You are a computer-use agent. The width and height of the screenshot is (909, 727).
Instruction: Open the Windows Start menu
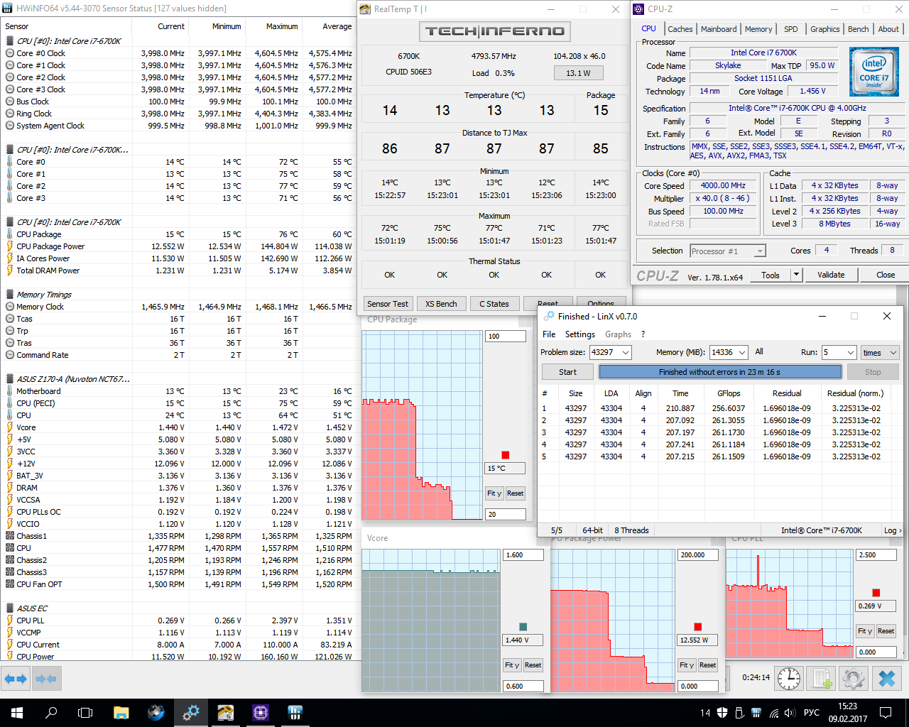point(17,713)
